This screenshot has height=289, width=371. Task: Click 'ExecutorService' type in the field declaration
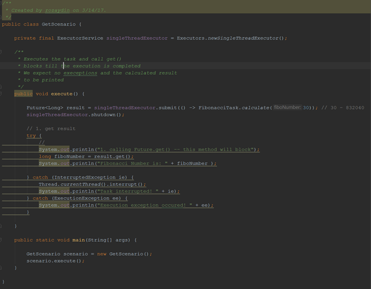(x=80, y=38)
